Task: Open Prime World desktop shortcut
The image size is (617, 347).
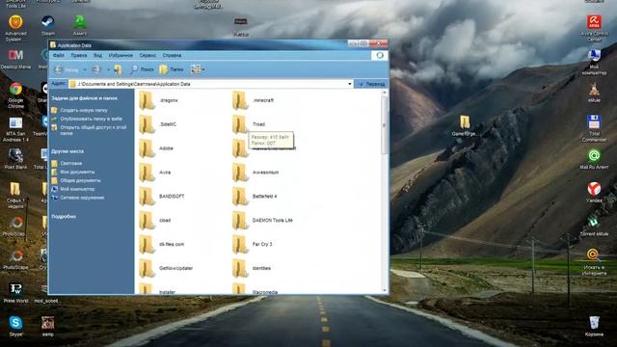Action: 15,293
